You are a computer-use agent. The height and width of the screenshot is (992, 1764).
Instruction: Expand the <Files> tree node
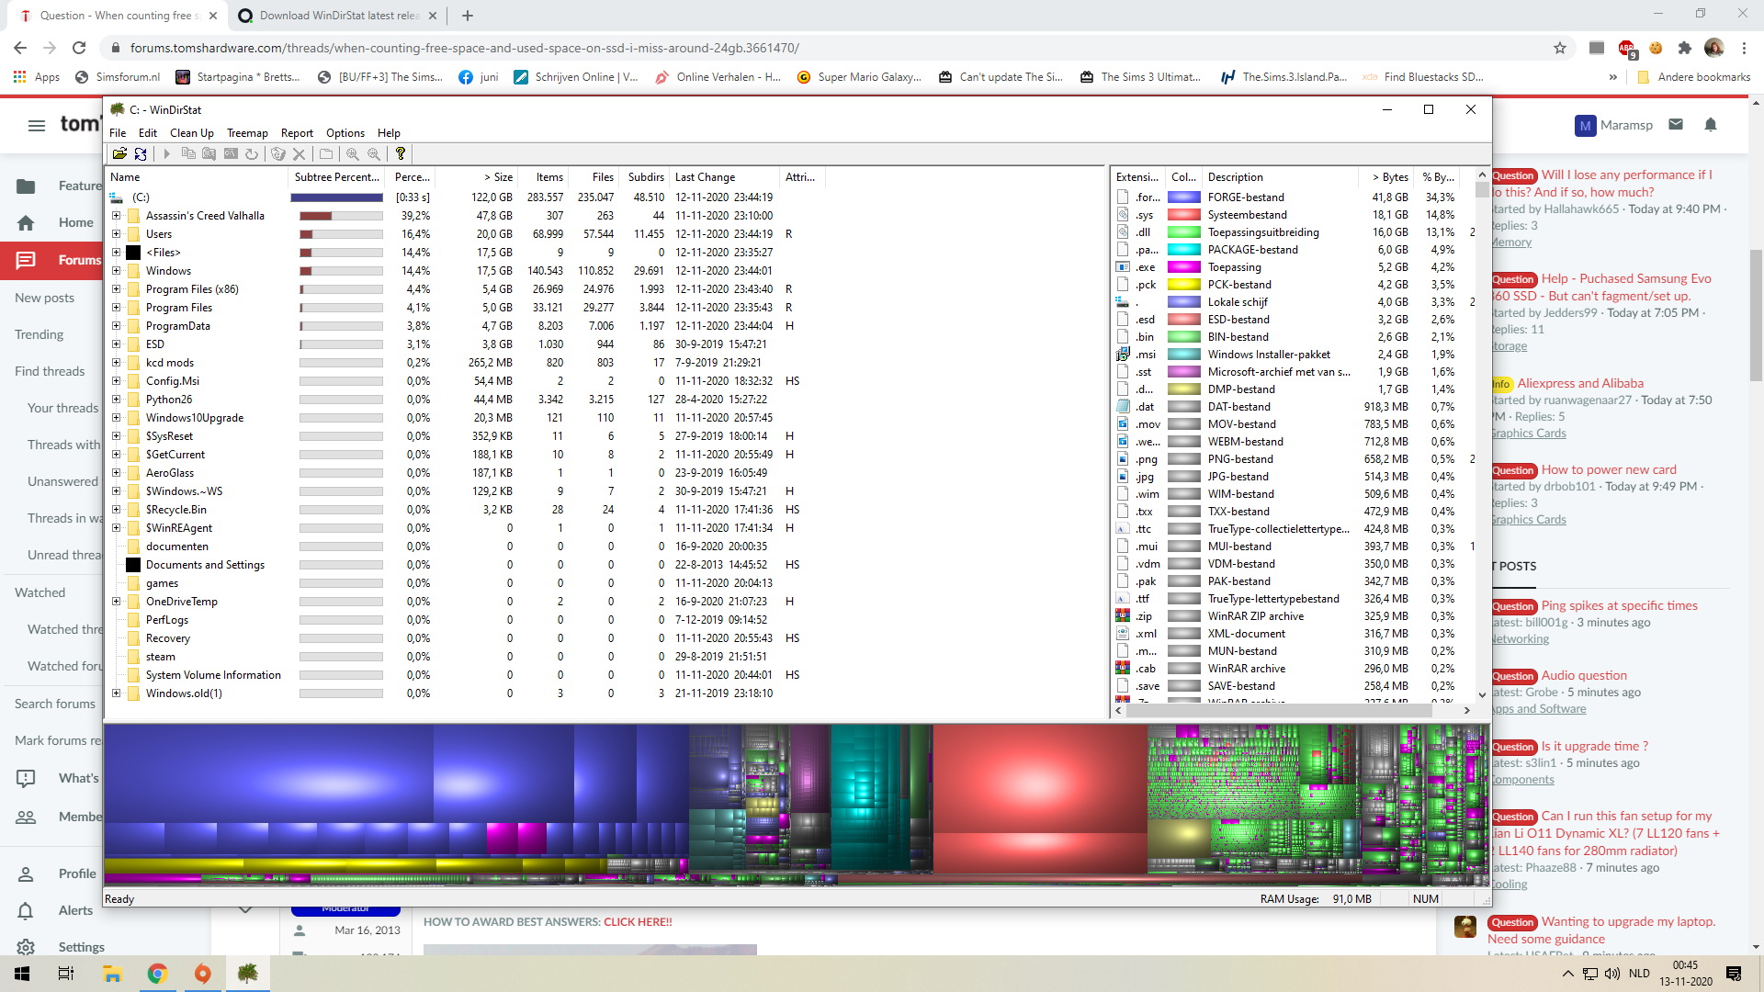click(x=116, y=253)
